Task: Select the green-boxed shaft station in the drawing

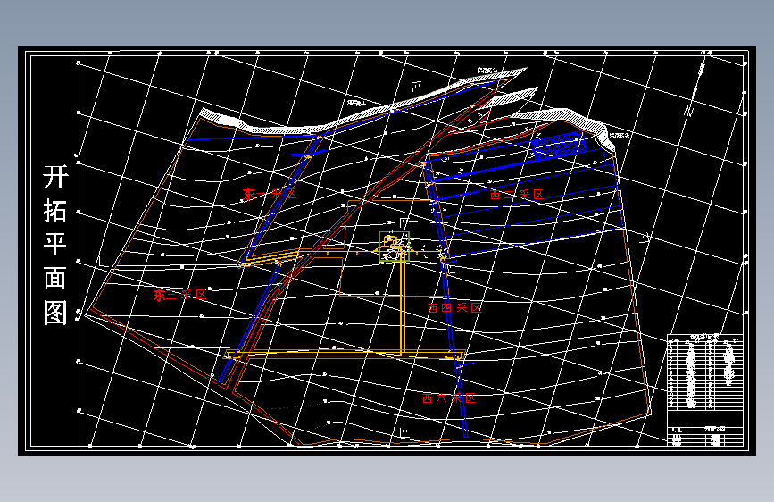Action: 394,247
